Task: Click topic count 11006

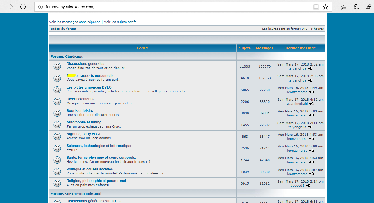Action: 245,66
